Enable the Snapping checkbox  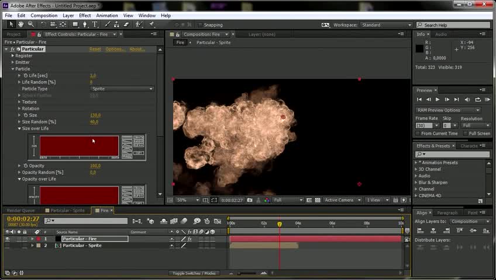(x=200, y=25)
